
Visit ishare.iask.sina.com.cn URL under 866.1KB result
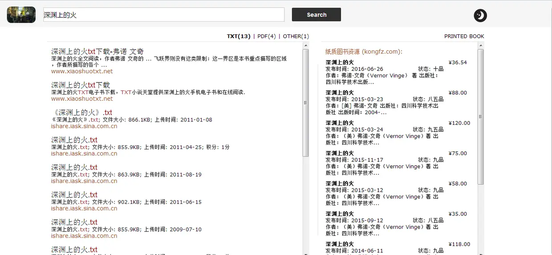coord(84,126)
